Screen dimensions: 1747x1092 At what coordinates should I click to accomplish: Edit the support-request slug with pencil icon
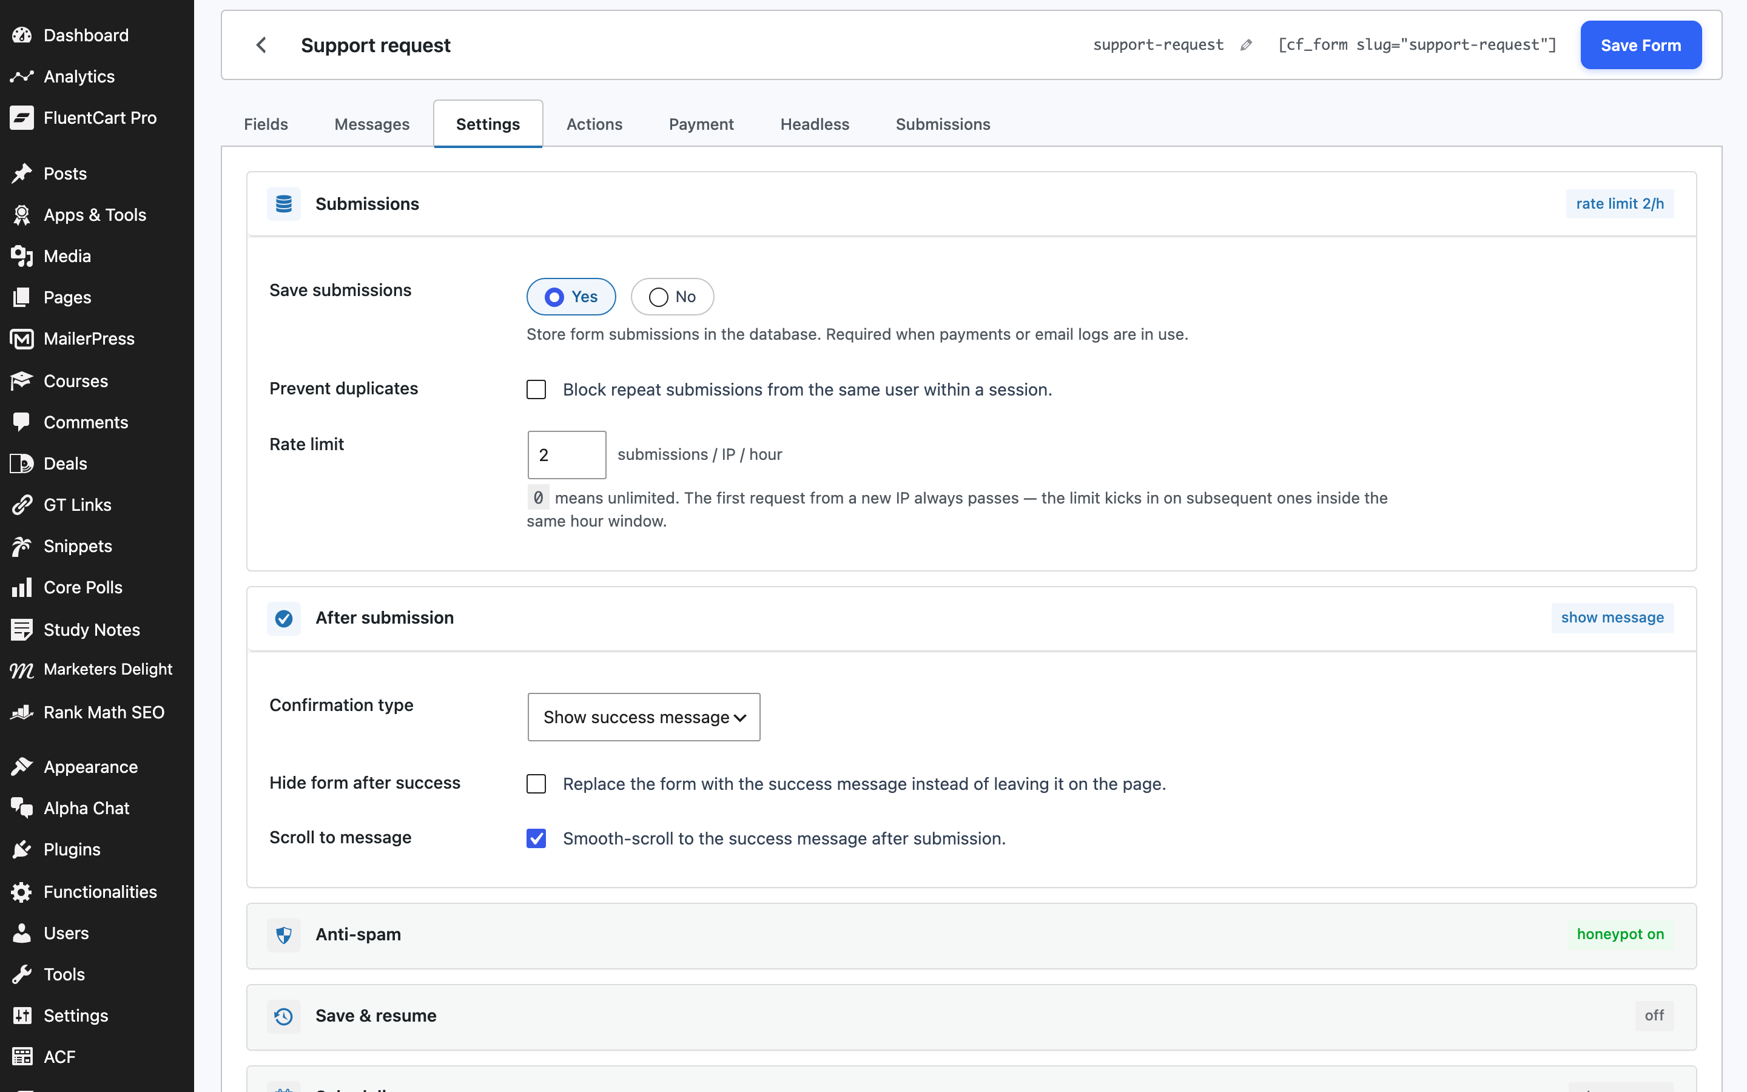click(1246, 45)
